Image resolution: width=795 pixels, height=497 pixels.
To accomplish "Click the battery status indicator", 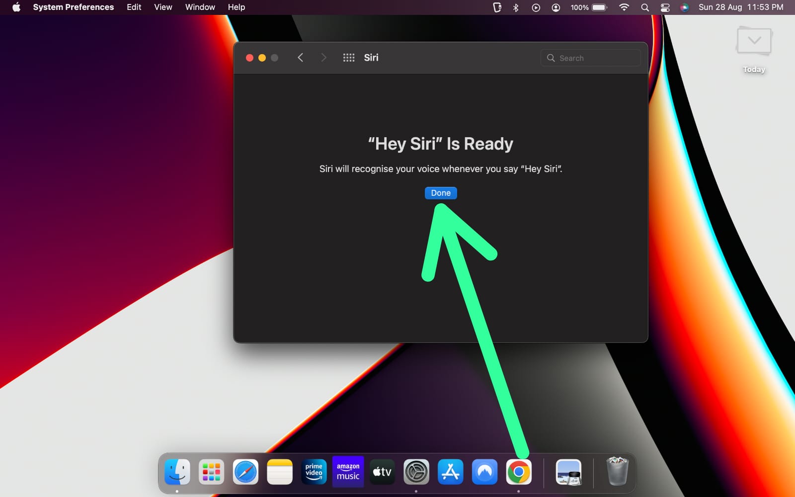I will pos(589,7).
